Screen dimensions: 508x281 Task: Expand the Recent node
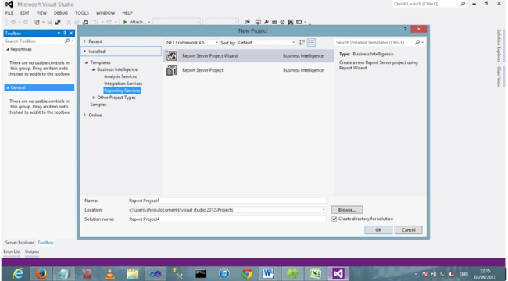click(x=85, y=41)
